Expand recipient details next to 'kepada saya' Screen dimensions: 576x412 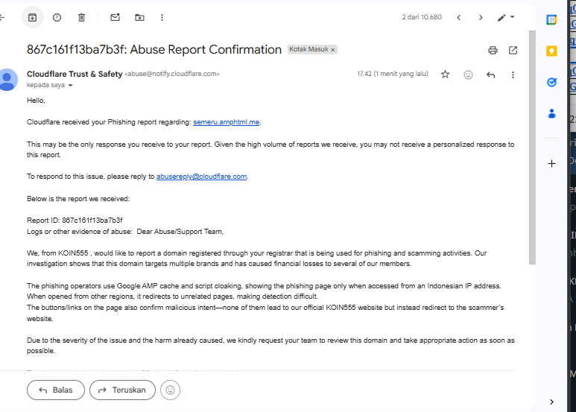[71, 86]
